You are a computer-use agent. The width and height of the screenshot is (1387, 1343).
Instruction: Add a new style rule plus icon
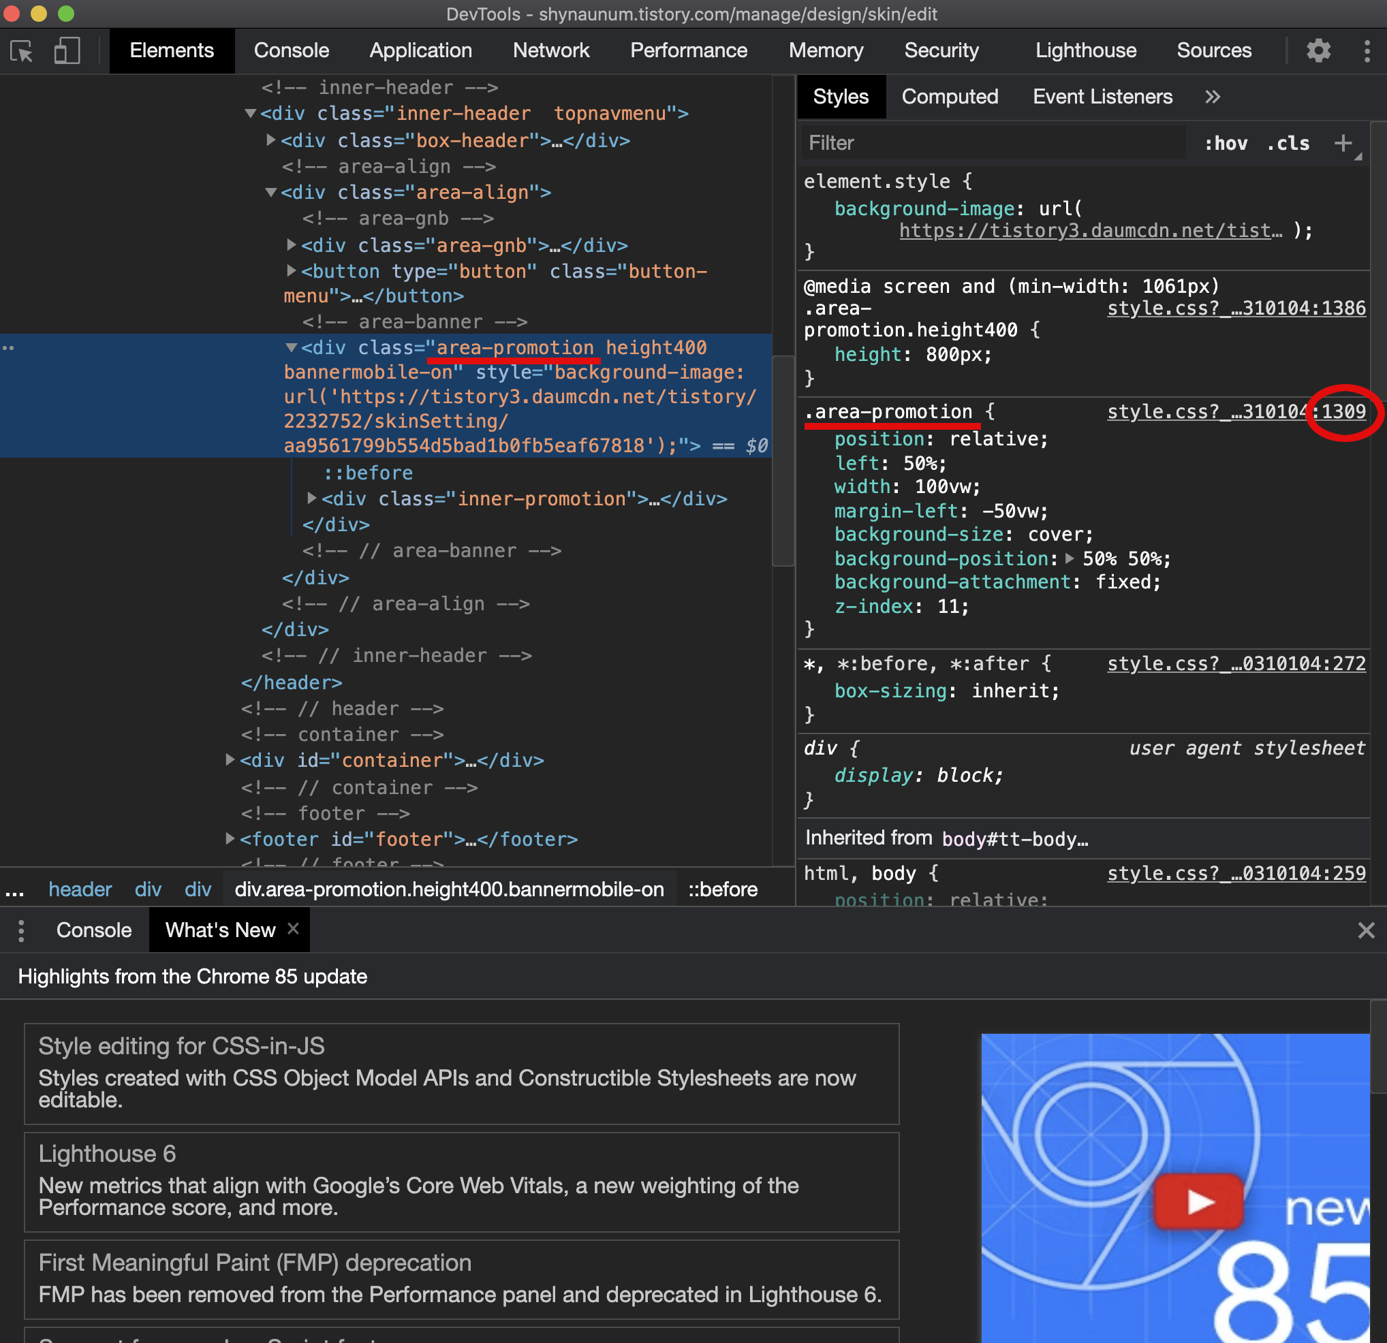1343,144
